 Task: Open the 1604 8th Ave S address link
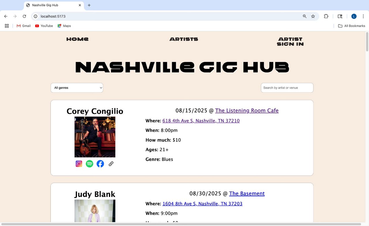[x=202, y=204]
